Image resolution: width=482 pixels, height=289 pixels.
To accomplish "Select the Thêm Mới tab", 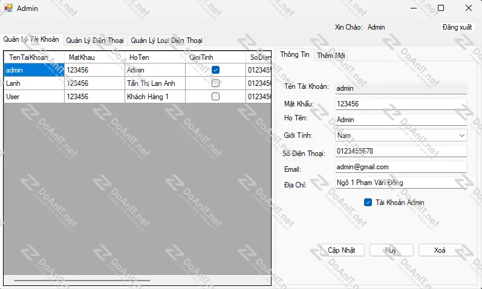I will pos(331,55).
